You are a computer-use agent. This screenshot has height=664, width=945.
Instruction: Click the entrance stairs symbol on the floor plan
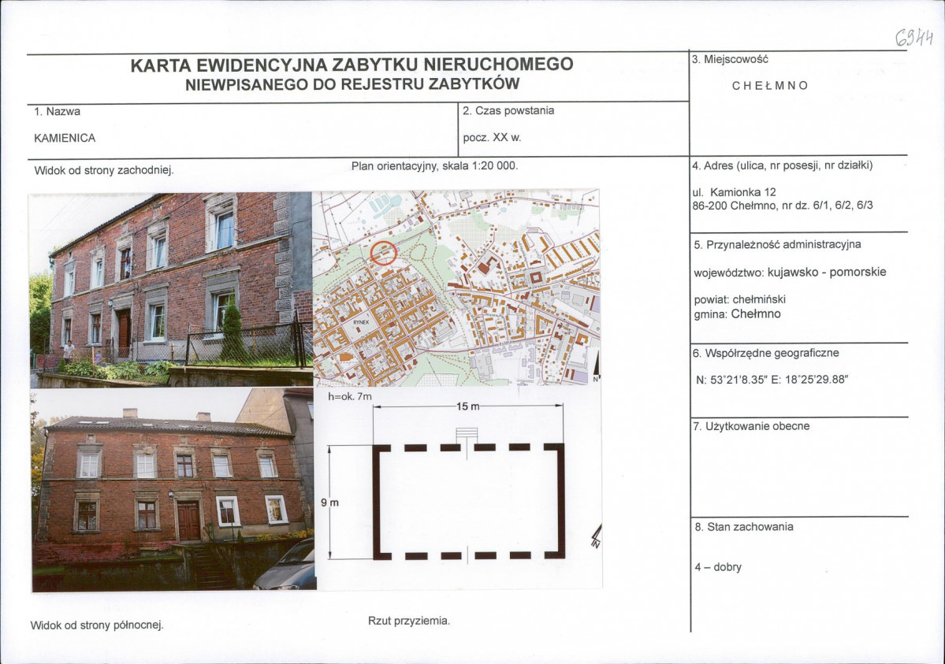coord(467,435)
